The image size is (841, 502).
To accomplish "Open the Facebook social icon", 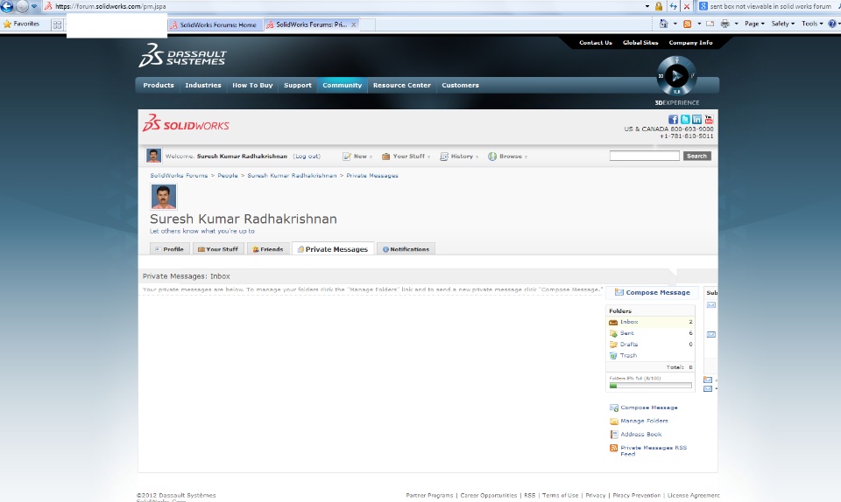I will pyautogui.click(x=673, y=119).
